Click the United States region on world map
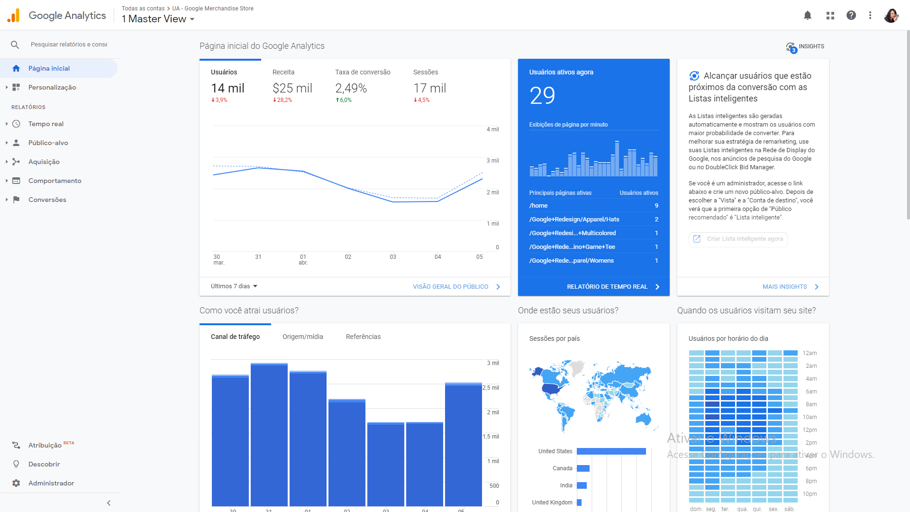 pos(552,390)
